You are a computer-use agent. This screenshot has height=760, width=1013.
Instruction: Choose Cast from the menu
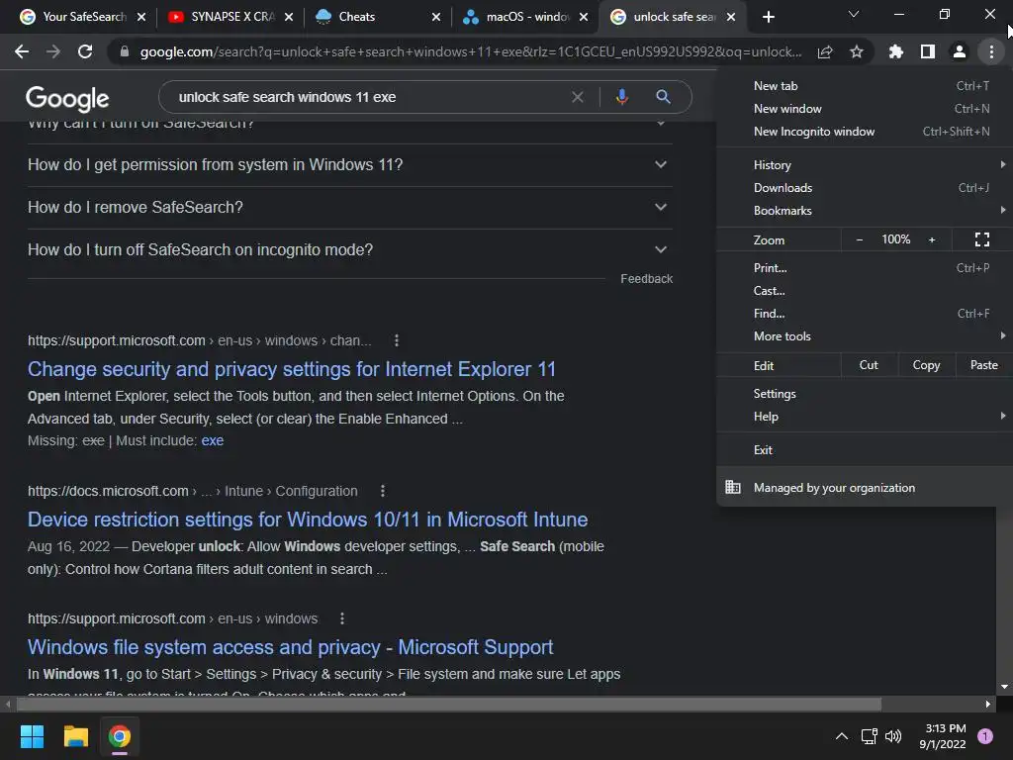point(865,291)
